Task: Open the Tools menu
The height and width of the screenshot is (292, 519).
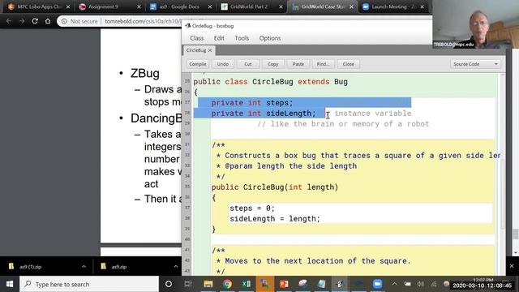Action: click(x=242, y=38)
